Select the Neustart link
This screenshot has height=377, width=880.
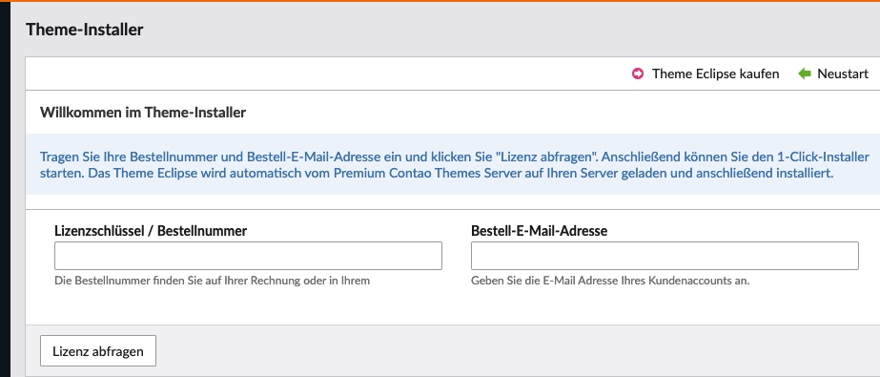(x=843, y=73)
